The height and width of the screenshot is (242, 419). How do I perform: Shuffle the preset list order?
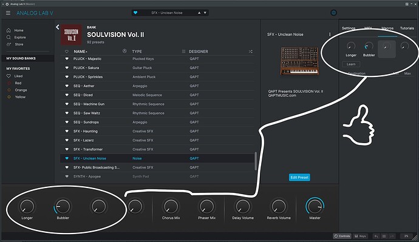(250, 52)
